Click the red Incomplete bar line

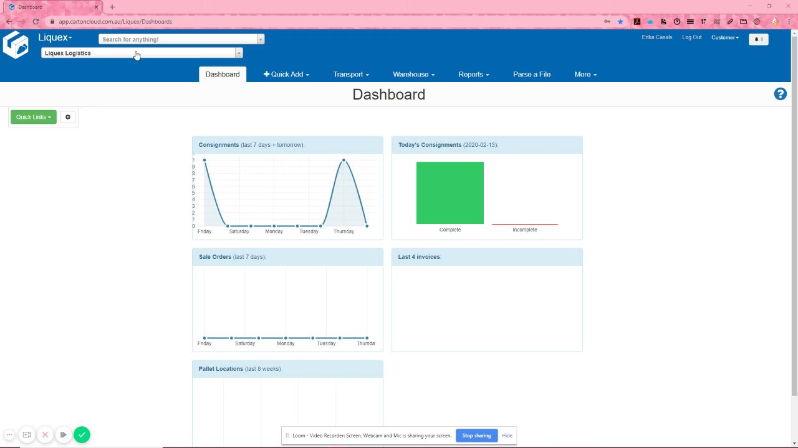(x=525, y=224)
